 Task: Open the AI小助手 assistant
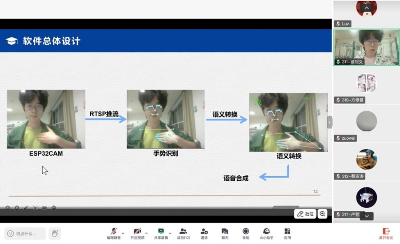[x=267, y=233]
